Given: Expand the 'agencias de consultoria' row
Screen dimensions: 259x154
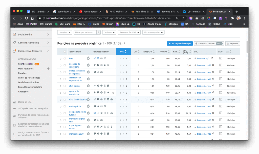Looking at the screenshot, I should pyautogui.click(x=61, y=65).
